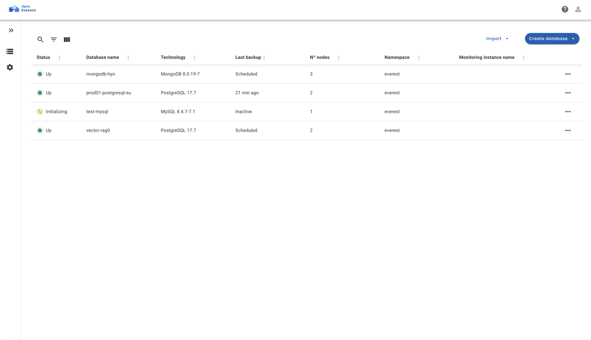
Task: Expand the collapsed sidebar with double-arrow icon
Action: 11,30
